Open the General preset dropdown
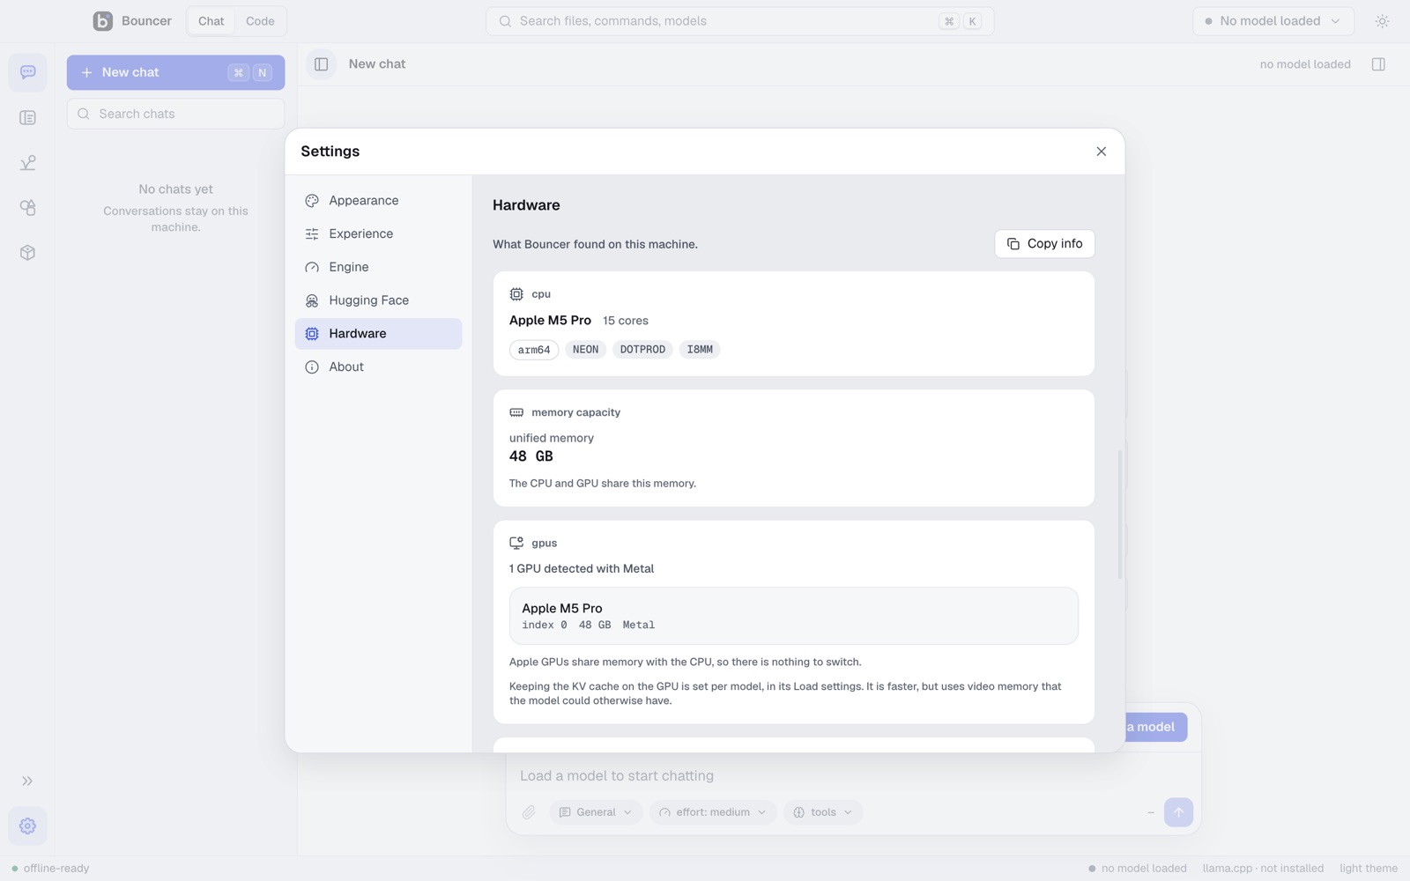 coord(596,812)
